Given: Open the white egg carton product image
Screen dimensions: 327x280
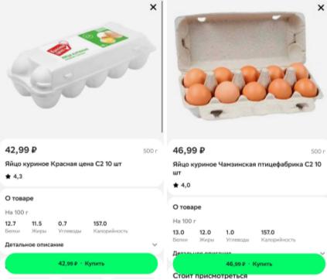Looking at the screenshot, I should coord(81,68).
